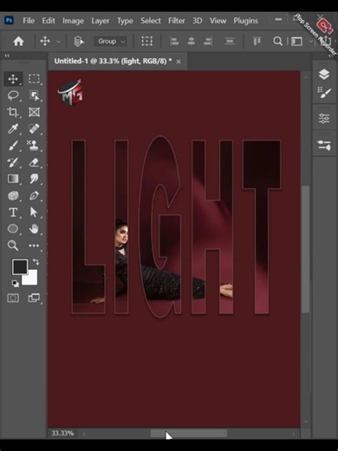Change the screen mode
338x451 pixels.
point(34,297)
